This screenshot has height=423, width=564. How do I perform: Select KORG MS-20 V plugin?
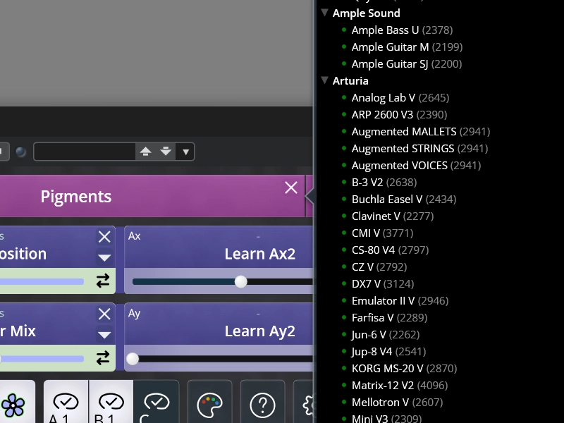(404, 368)
